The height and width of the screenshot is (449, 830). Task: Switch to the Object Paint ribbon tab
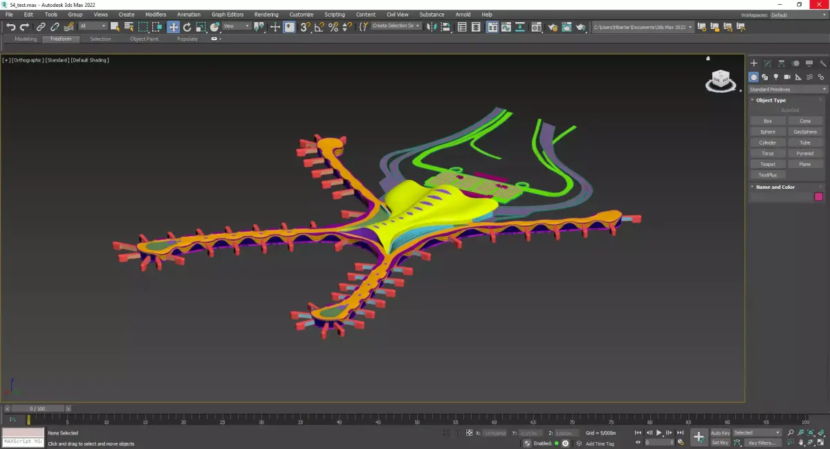[x=144, y=39]
